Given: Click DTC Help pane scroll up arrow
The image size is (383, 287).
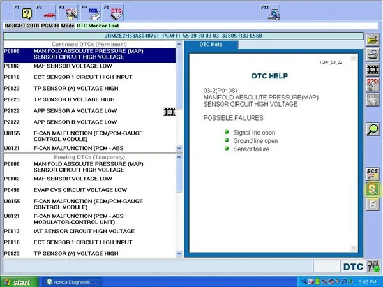Looking at the screenshot, I should coord(354,58).
